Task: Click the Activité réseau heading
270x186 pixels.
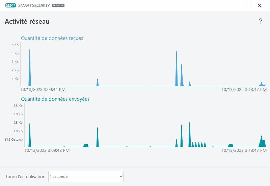Action: point(27,21)
